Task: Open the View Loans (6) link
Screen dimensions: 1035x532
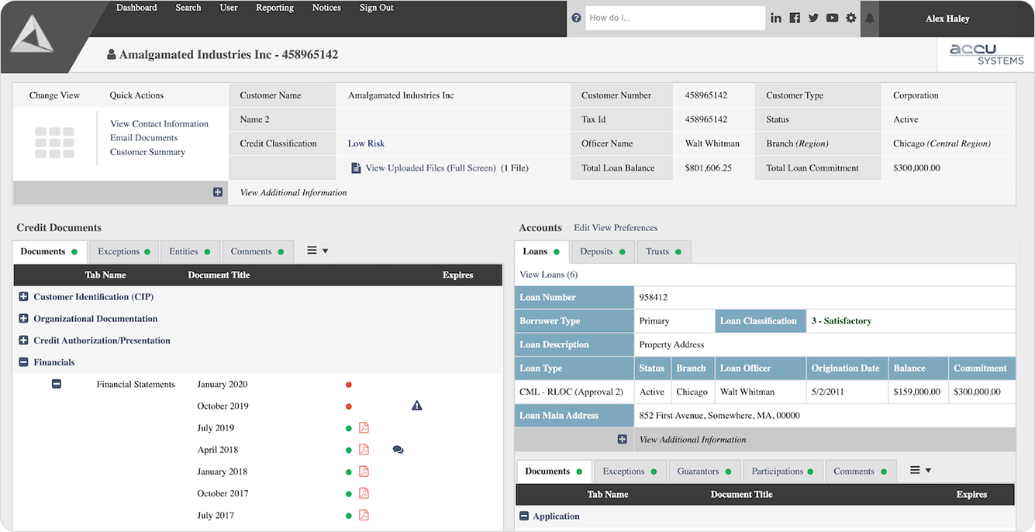Action: [548, 274]
